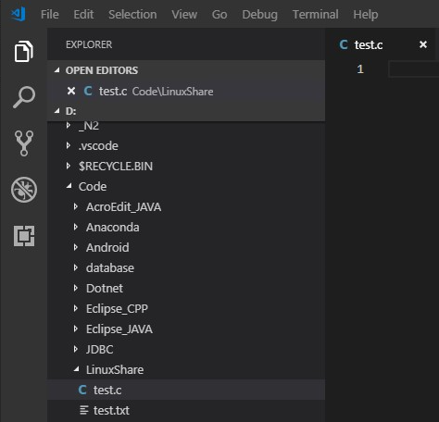Open the Extensions view icon
The height and width of the screenshot is (422, 439).
click(x=24, y=236)
